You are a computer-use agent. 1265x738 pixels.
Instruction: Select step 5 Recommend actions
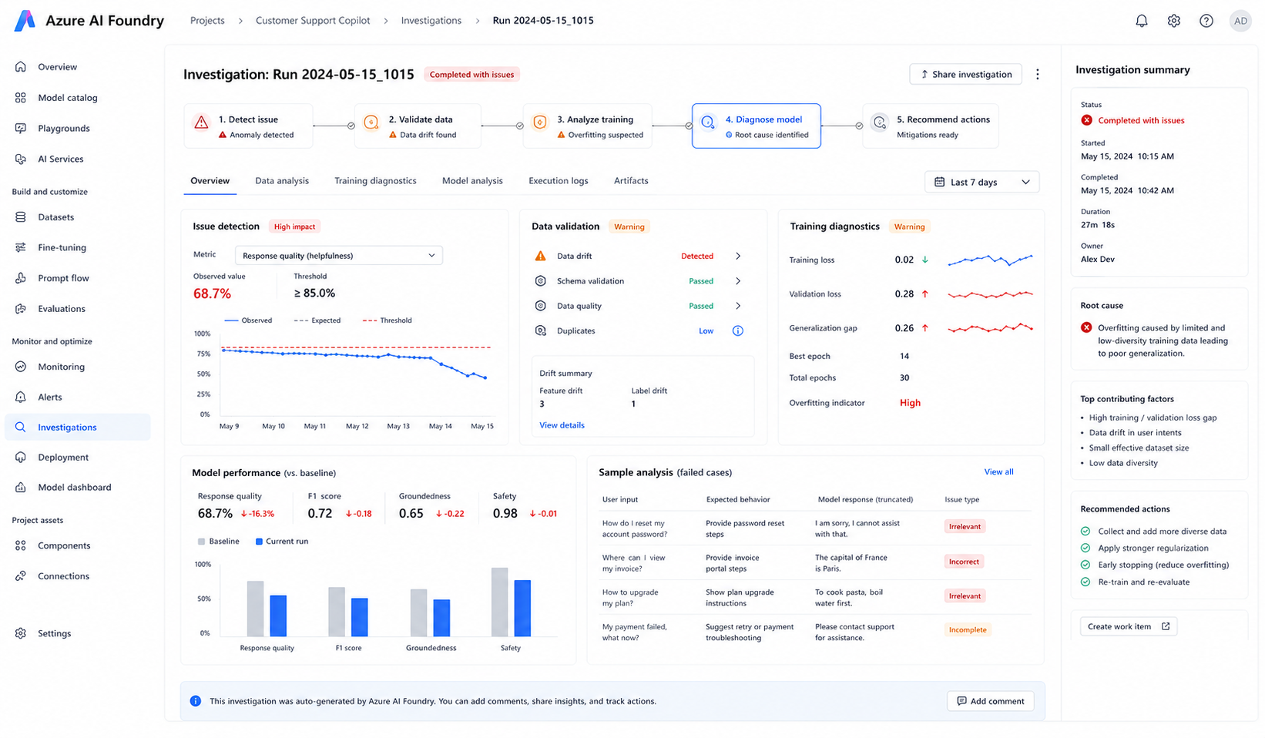point(931,126)
